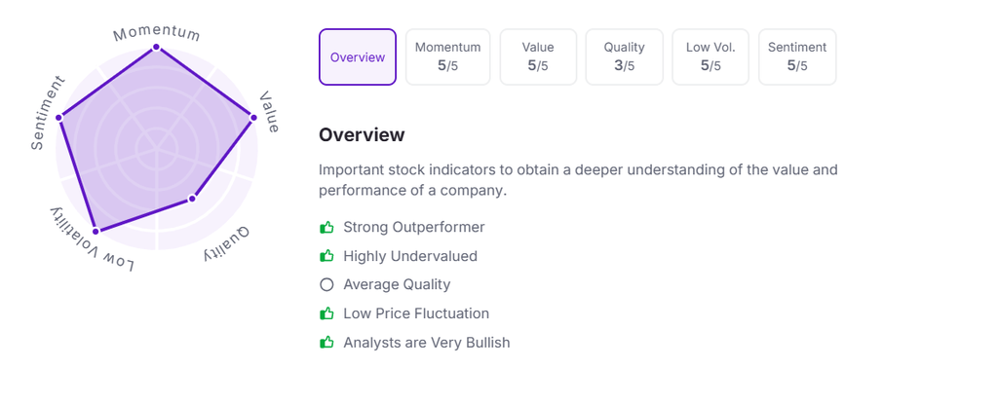Click the Low Volatility point on radar chart

pyautogui.click(x=96, y=231)
